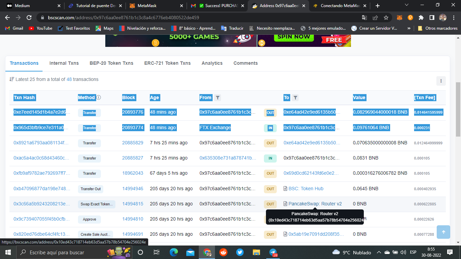Toggle Txn Fee column header display
This screenshot has height=259, width=461.
pos(425,98)
